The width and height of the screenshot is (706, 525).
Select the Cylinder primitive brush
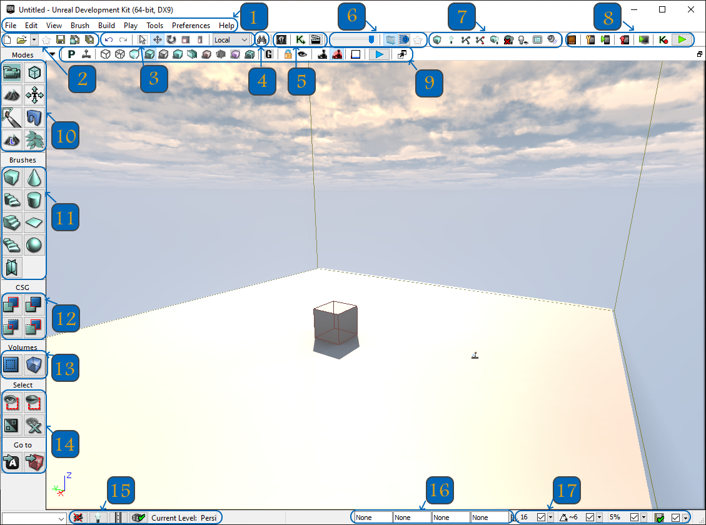34,199
